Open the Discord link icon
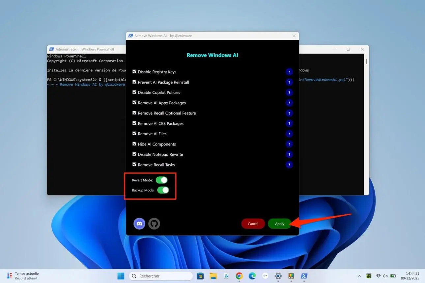Screen dimensions: 425x283 coord(139,224)
